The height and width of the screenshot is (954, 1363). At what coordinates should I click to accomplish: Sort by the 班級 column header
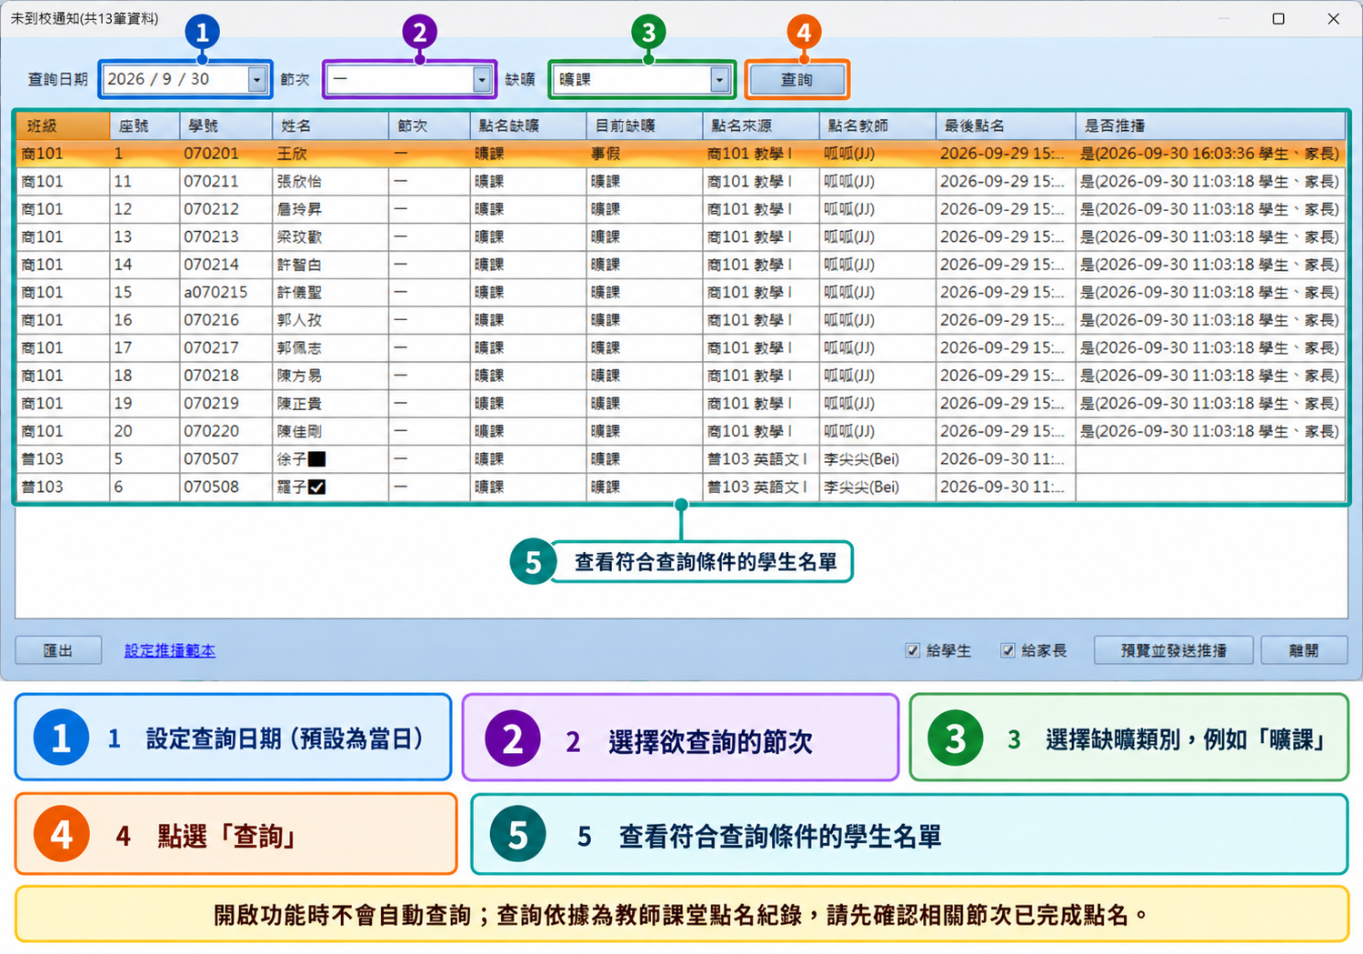point(63,126)
